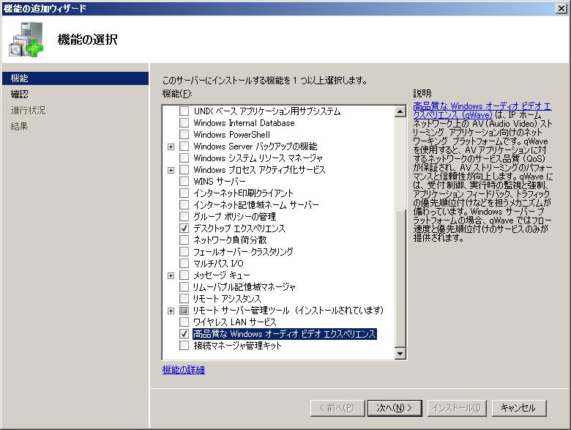Viewport: 571px width, 430px height.
Task: Select 機能 step in sidebar
Action: (75, 78)
